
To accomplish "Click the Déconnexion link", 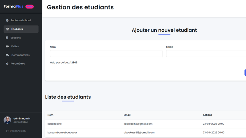I will (18, 131).
